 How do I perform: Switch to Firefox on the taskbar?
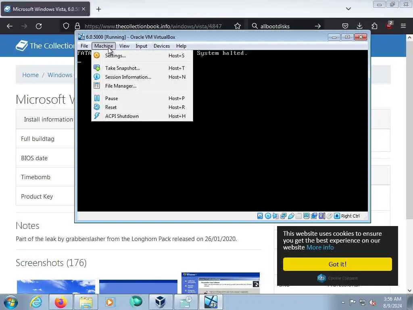click(x=61, y=302)
